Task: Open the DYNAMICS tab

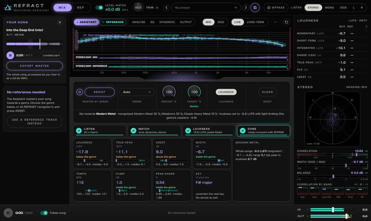Action: [x=167, y=22]
